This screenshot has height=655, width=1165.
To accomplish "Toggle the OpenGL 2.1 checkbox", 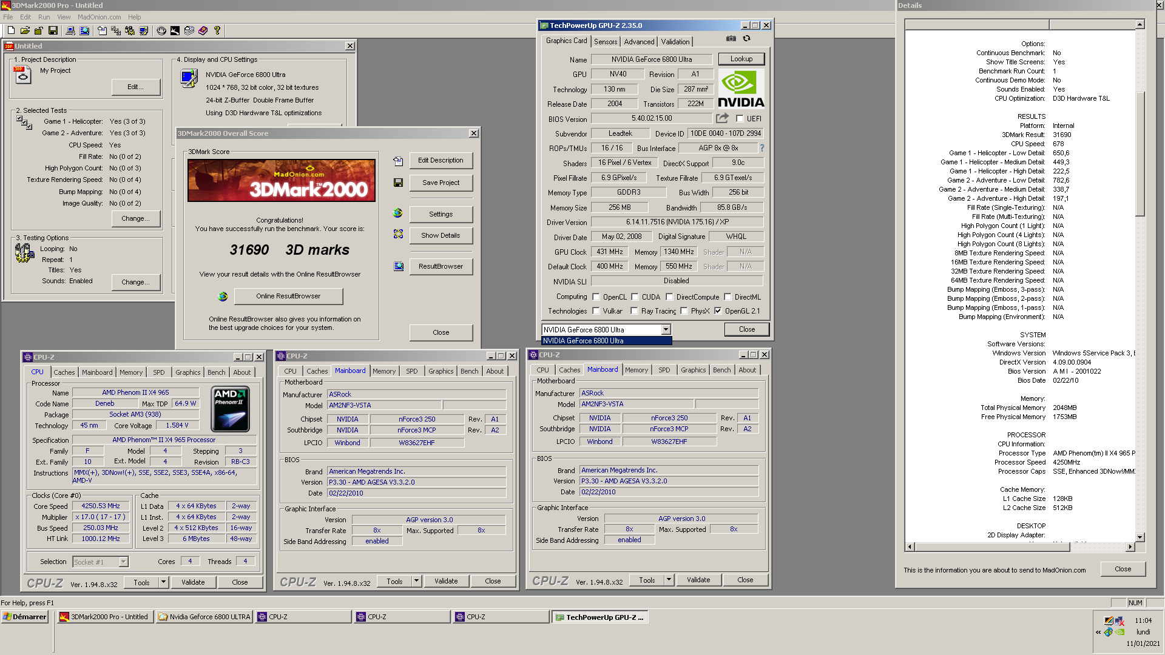I will tap(718, 311).
